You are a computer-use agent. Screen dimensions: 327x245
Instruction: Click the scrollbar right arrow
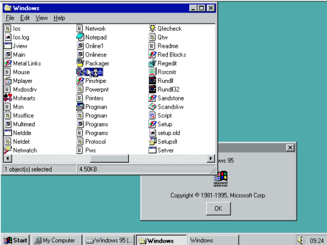(211, 158)
